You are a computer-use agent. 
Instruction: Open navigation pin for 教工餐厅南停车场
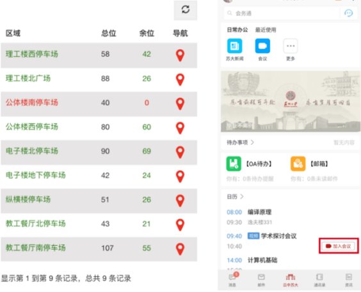(180, 249)
